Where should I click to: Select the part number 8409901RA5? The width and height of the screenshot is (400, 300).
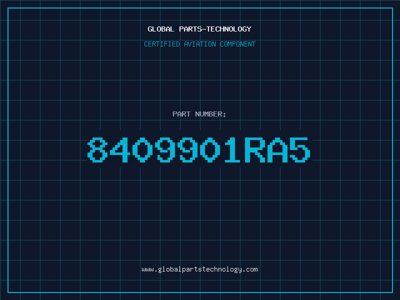[x=199, y=149]
